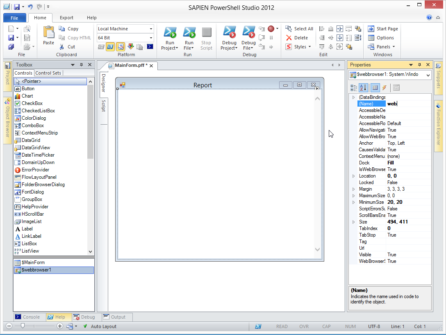Click the Paste icon in Clipboard group
The width and height of the screenshot is (446, 335).
pyautogui.click(x=48, y=33)
